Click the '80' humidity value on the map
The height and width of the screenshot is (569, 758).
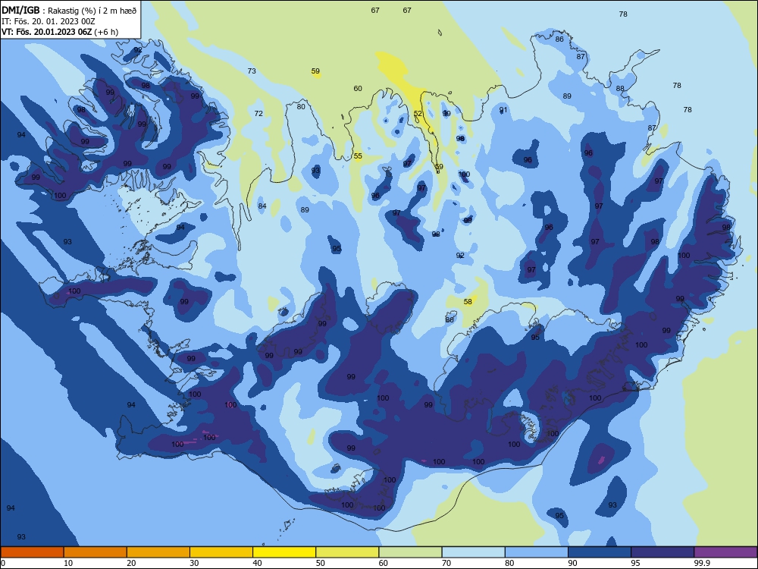pyautogui.click(x=301, y=106)
